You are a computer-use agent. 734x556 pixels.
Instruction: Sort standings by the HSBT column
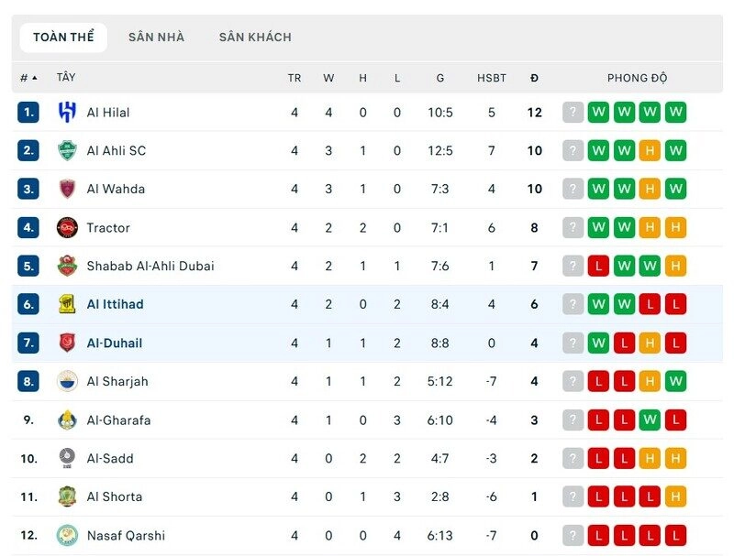pyautogui.click(x=492, y=78)
